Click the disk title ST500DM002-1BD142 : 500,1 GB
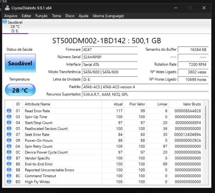The image size is (215, 193). [x=106, y=41]
